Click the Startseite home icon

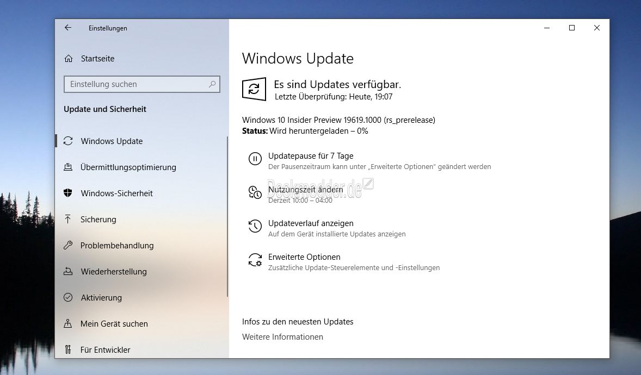pos(68,58)
